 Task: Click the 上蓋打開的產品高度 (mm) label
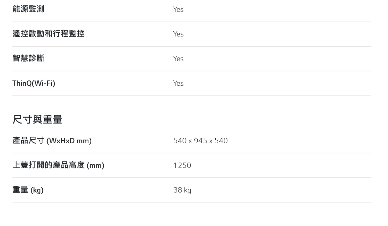tap(58, 165)
